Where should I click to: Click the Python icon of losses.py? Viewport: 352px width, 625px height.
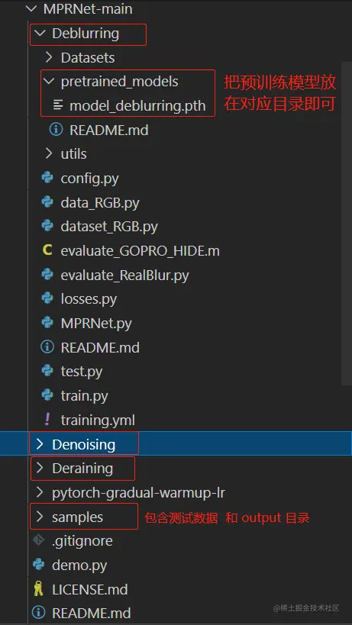tap(47, 299)
